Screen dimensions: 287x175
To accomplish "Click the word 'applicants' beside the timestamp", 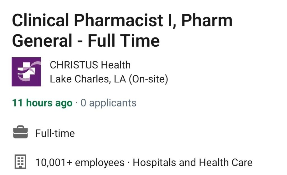I will [x=113, y=103].
